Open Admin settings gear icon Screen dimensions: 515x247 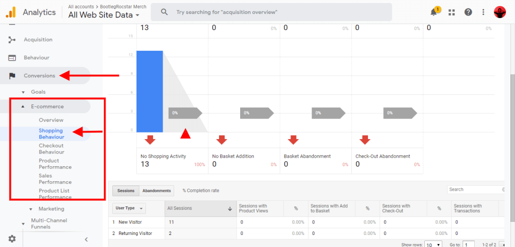(12, 239)
